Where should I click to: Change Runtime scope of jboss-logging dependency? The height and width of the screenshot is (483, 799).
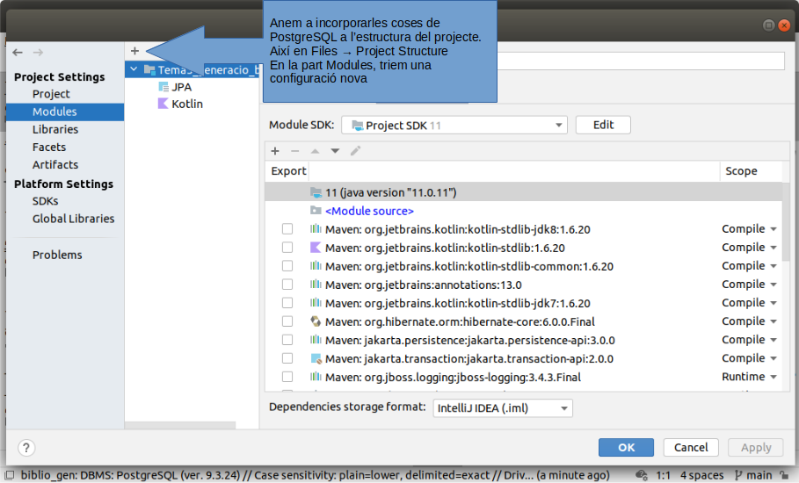tap(749, 377)
